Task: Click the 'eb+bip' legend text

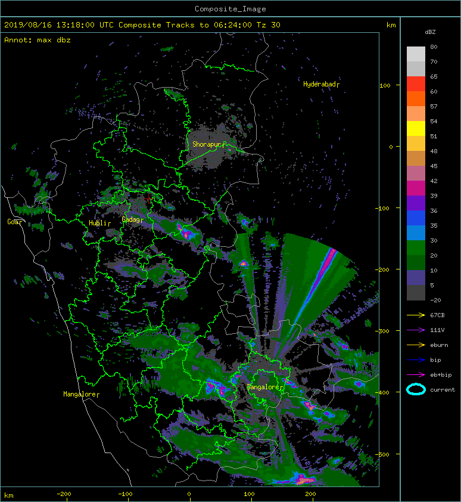Action: [x=441, y=375]
